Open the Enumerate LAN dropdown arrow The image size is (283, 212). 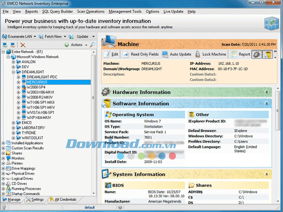pyautogui.click(x=34, y=36)
